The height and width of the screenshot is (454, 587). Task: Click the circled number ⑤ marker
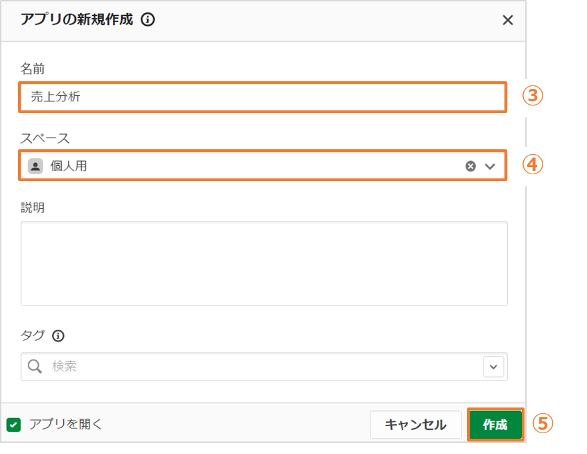(543, 423)
